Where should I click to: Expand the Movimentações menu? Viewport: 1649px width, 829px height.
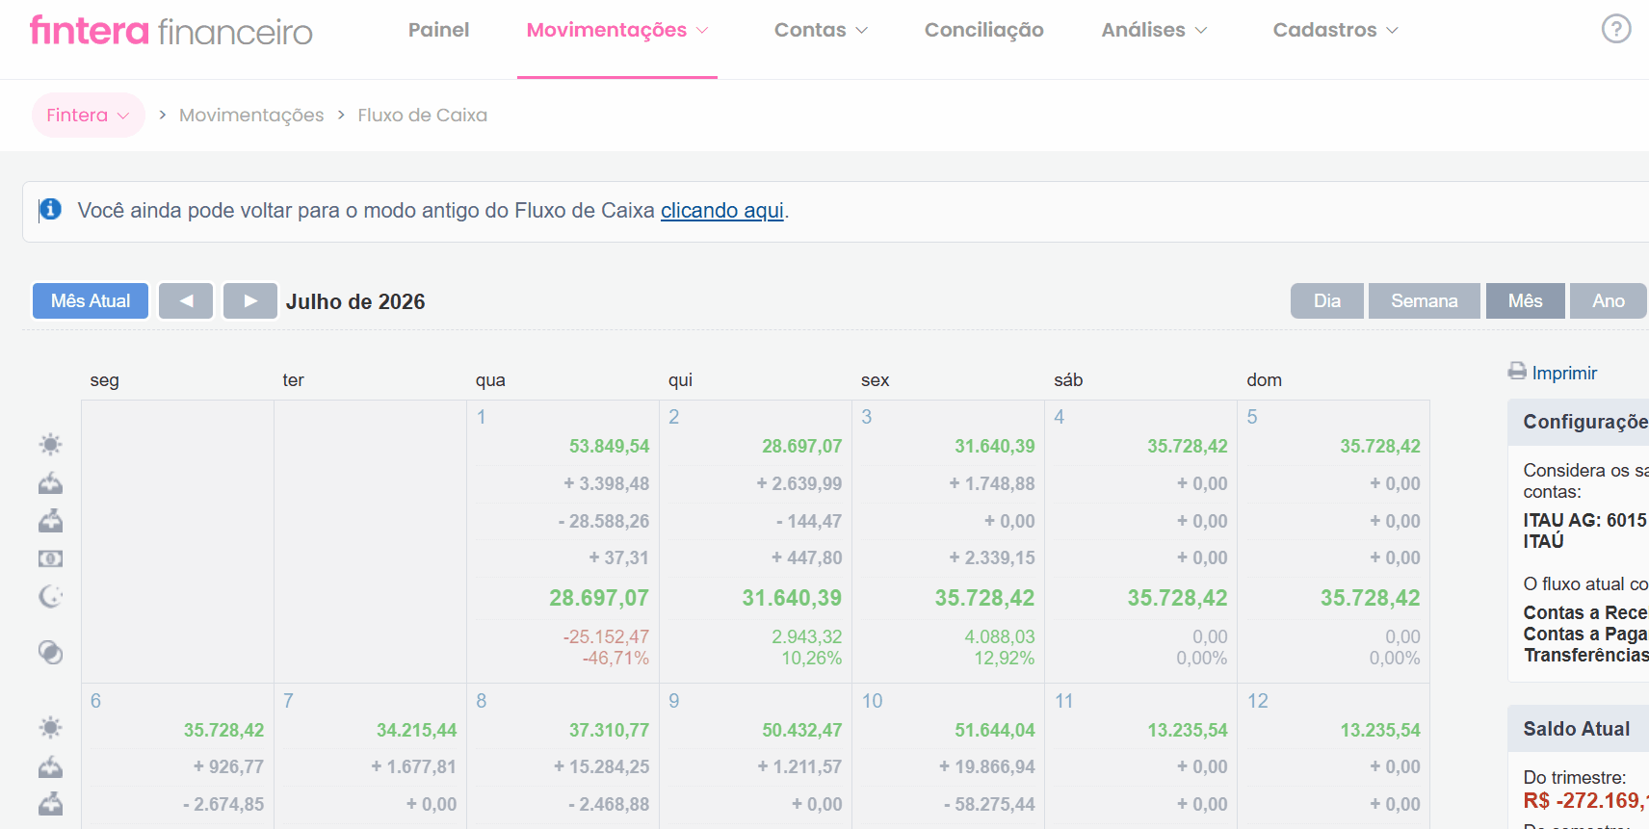(x=617, y=30)
